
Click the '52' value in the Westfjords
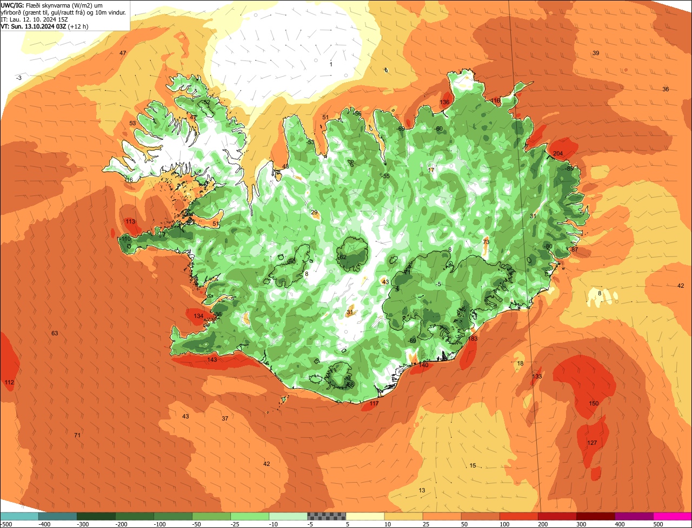point(207,102)
